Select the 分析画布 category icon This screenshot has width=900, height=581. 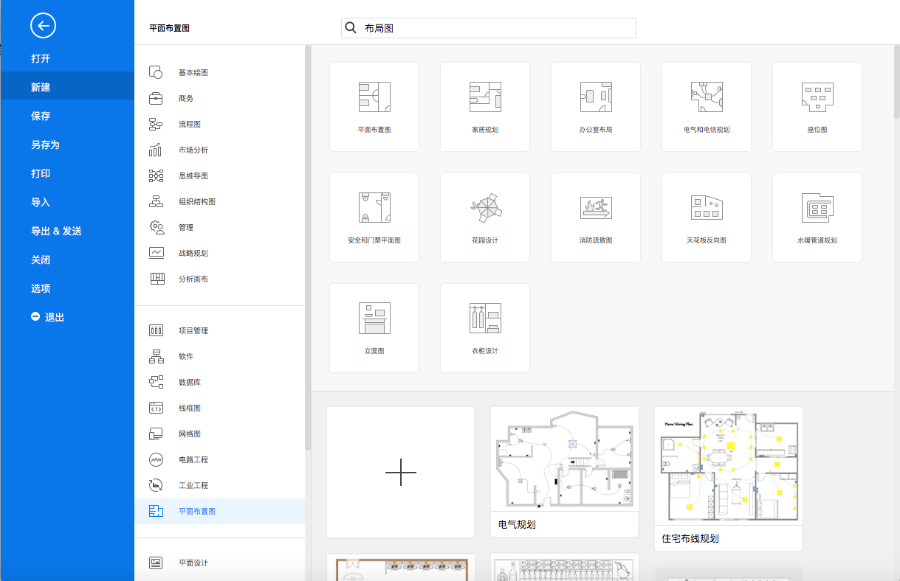(156, 279)
